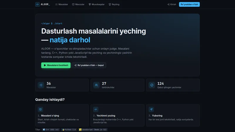Click the JavaScript language icon
Image resolution: width=235 pixels, height=132 pixels.
click(80, 130)
